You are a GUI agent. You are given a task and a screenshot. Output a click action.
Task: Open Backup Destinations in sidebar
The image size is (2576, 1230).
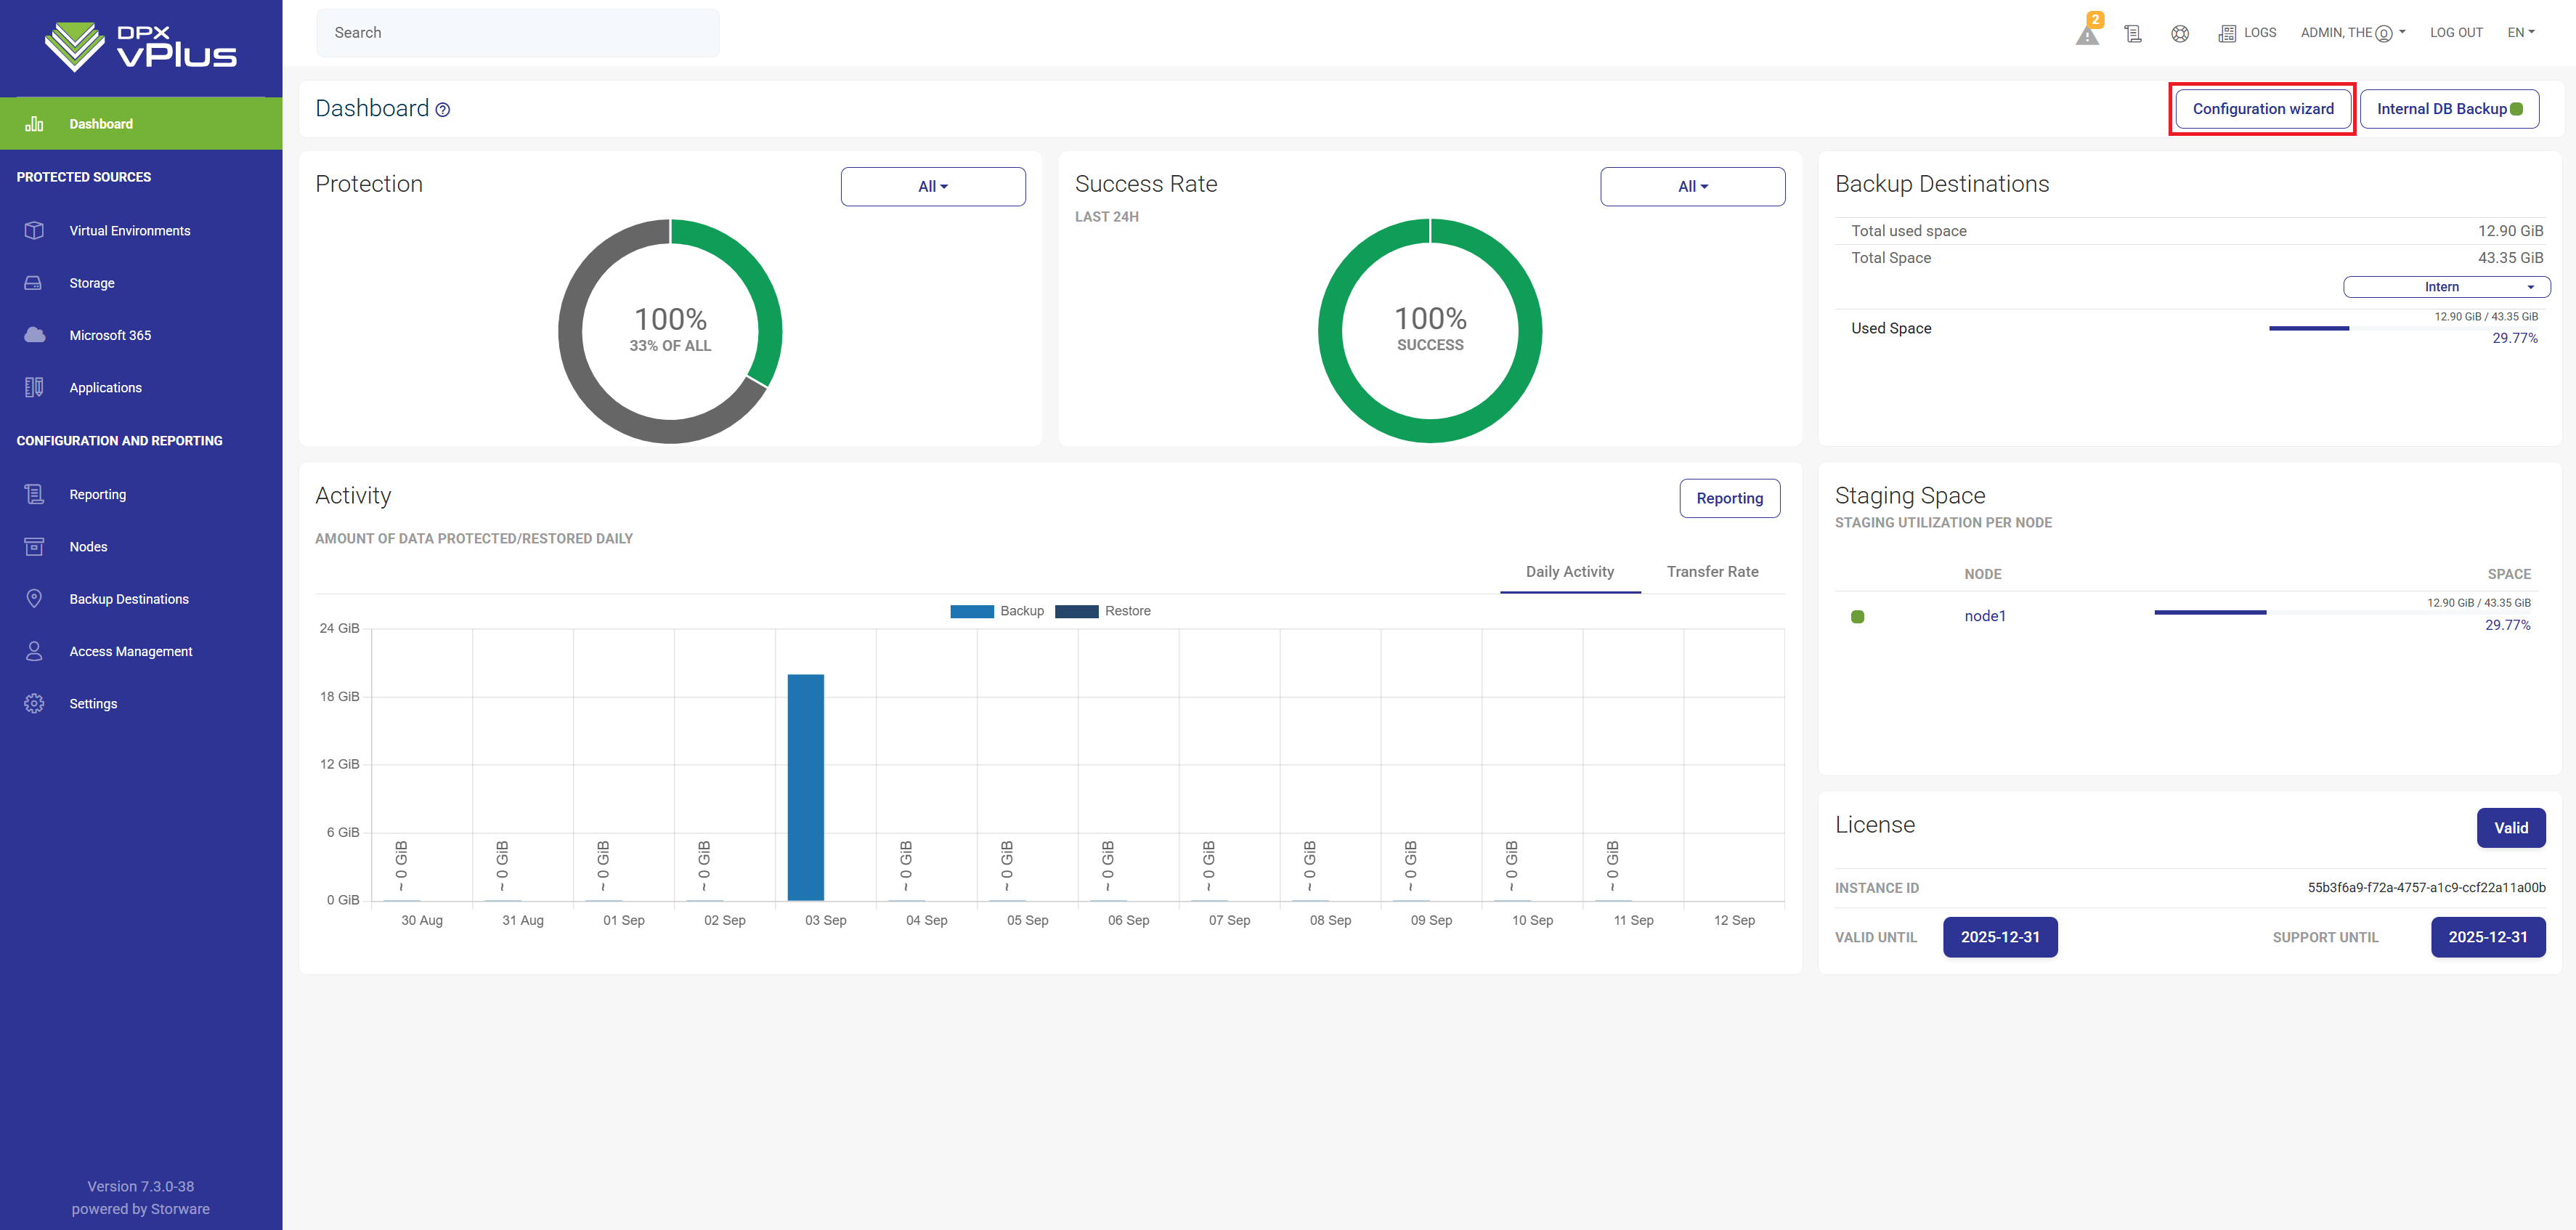pyautogui.click(x=128, y=599)
